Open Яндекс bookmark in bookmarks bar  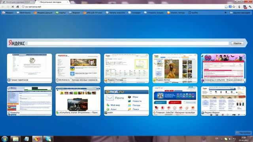click(x=8, y=13)
